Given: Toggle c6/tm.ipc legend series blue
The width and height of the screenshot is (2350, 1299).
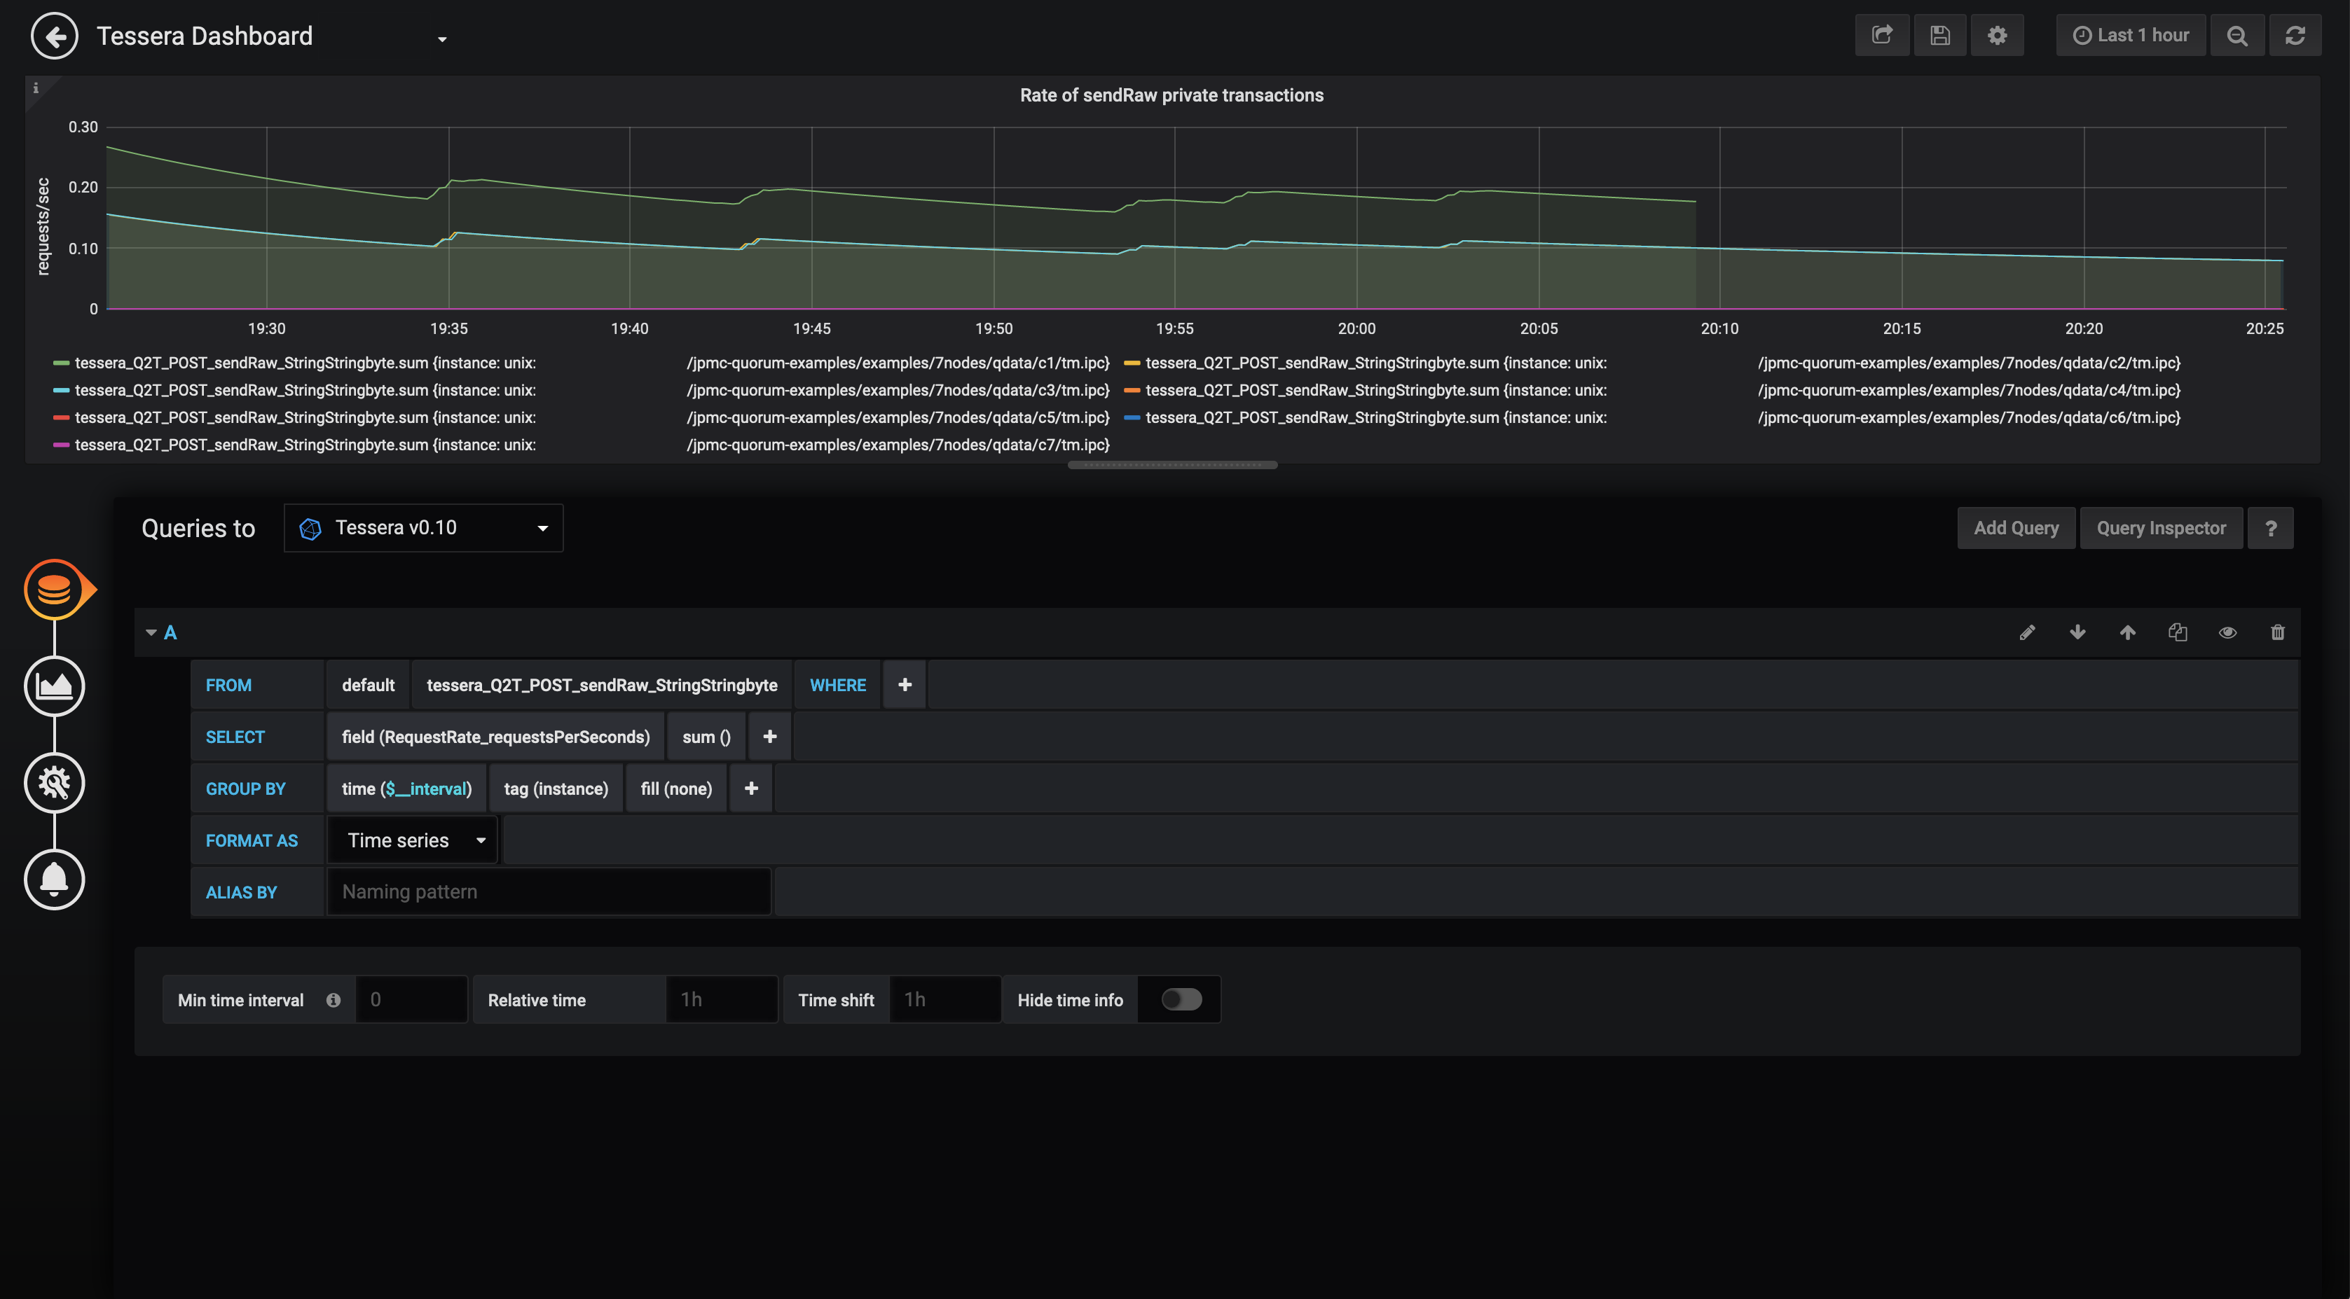Looking at the screenshot, I should 1652,417.
